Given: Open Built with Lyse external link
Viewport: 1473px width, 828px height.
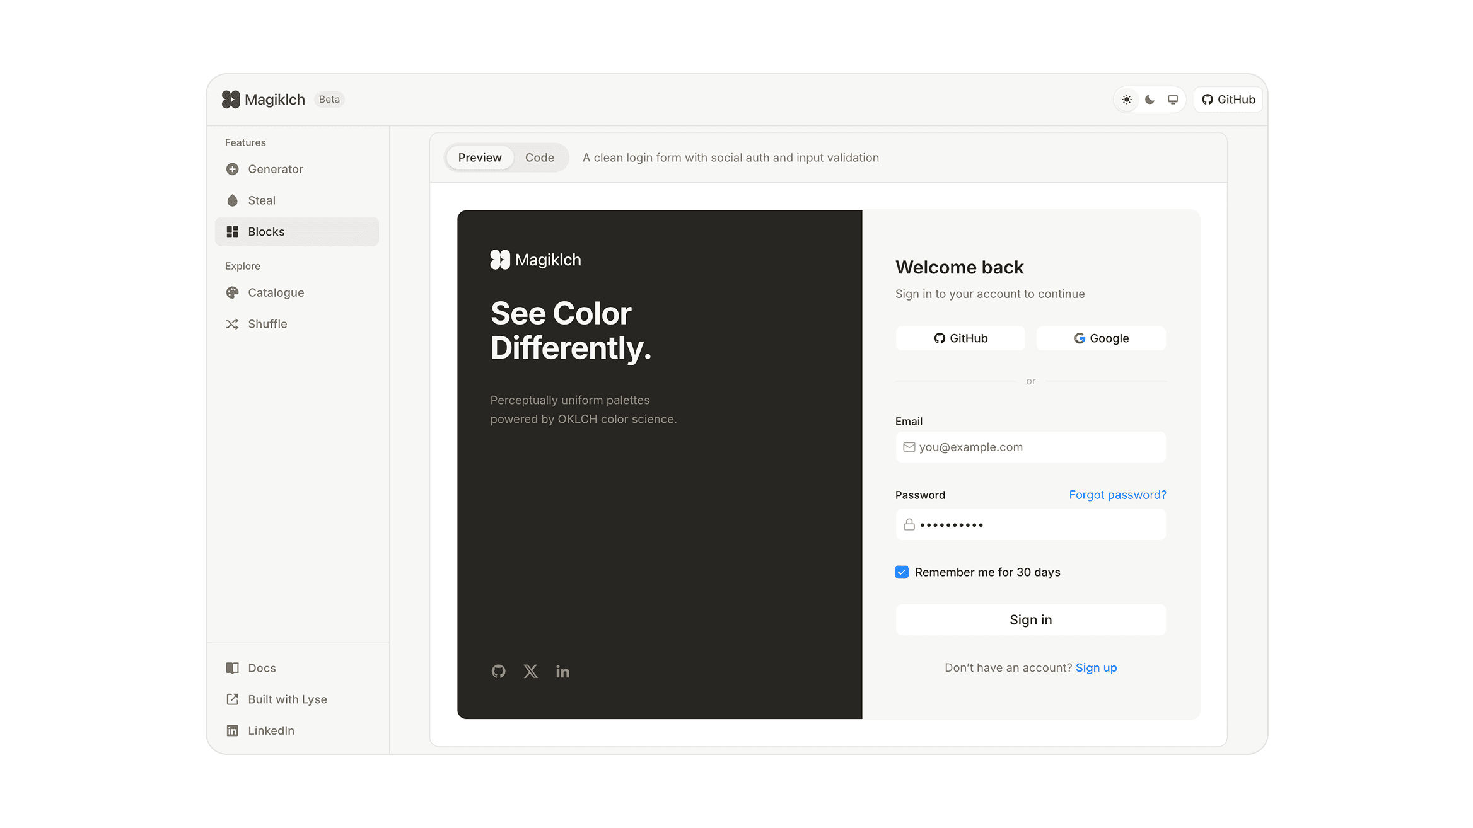Looking at the screenshot, I should [287, 699].
